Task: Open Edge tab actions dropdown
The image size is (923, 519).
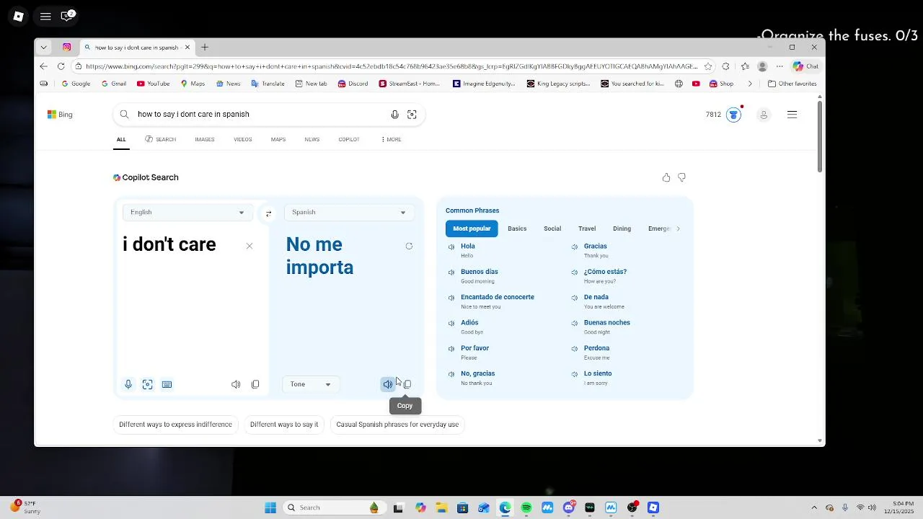Action: coord(43,48)
